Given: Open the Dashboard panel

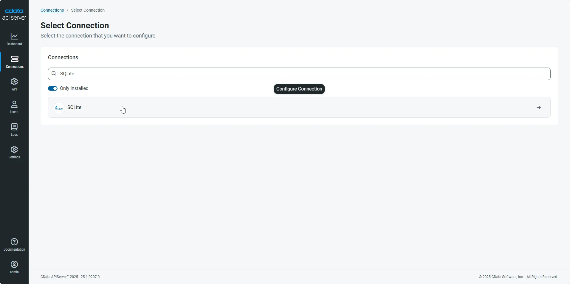Looking at the screenshot, I should point(14,40).
